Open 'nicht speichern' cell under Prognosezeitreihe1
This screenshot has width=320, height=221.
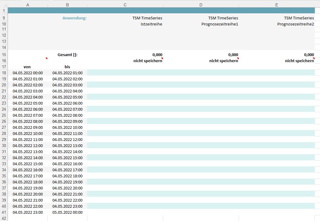pyautogui.click(x=223, y=61)
